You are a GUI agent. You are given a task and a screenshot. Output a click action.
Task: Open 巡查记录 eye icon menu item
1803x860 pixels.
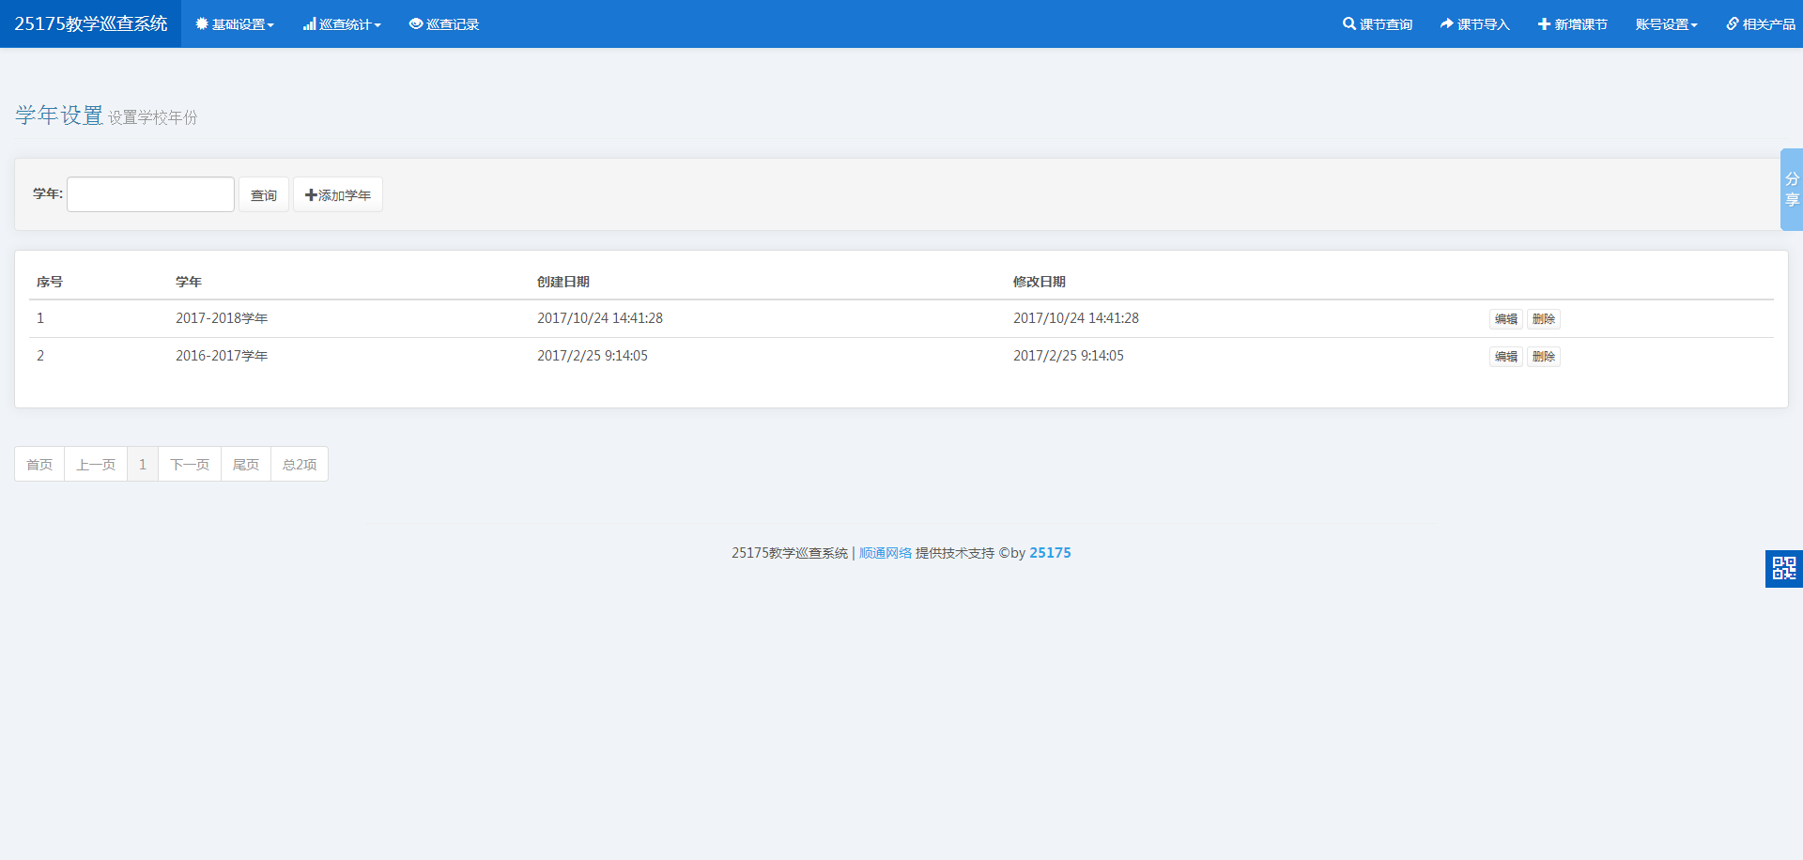[x=416, y=24]
